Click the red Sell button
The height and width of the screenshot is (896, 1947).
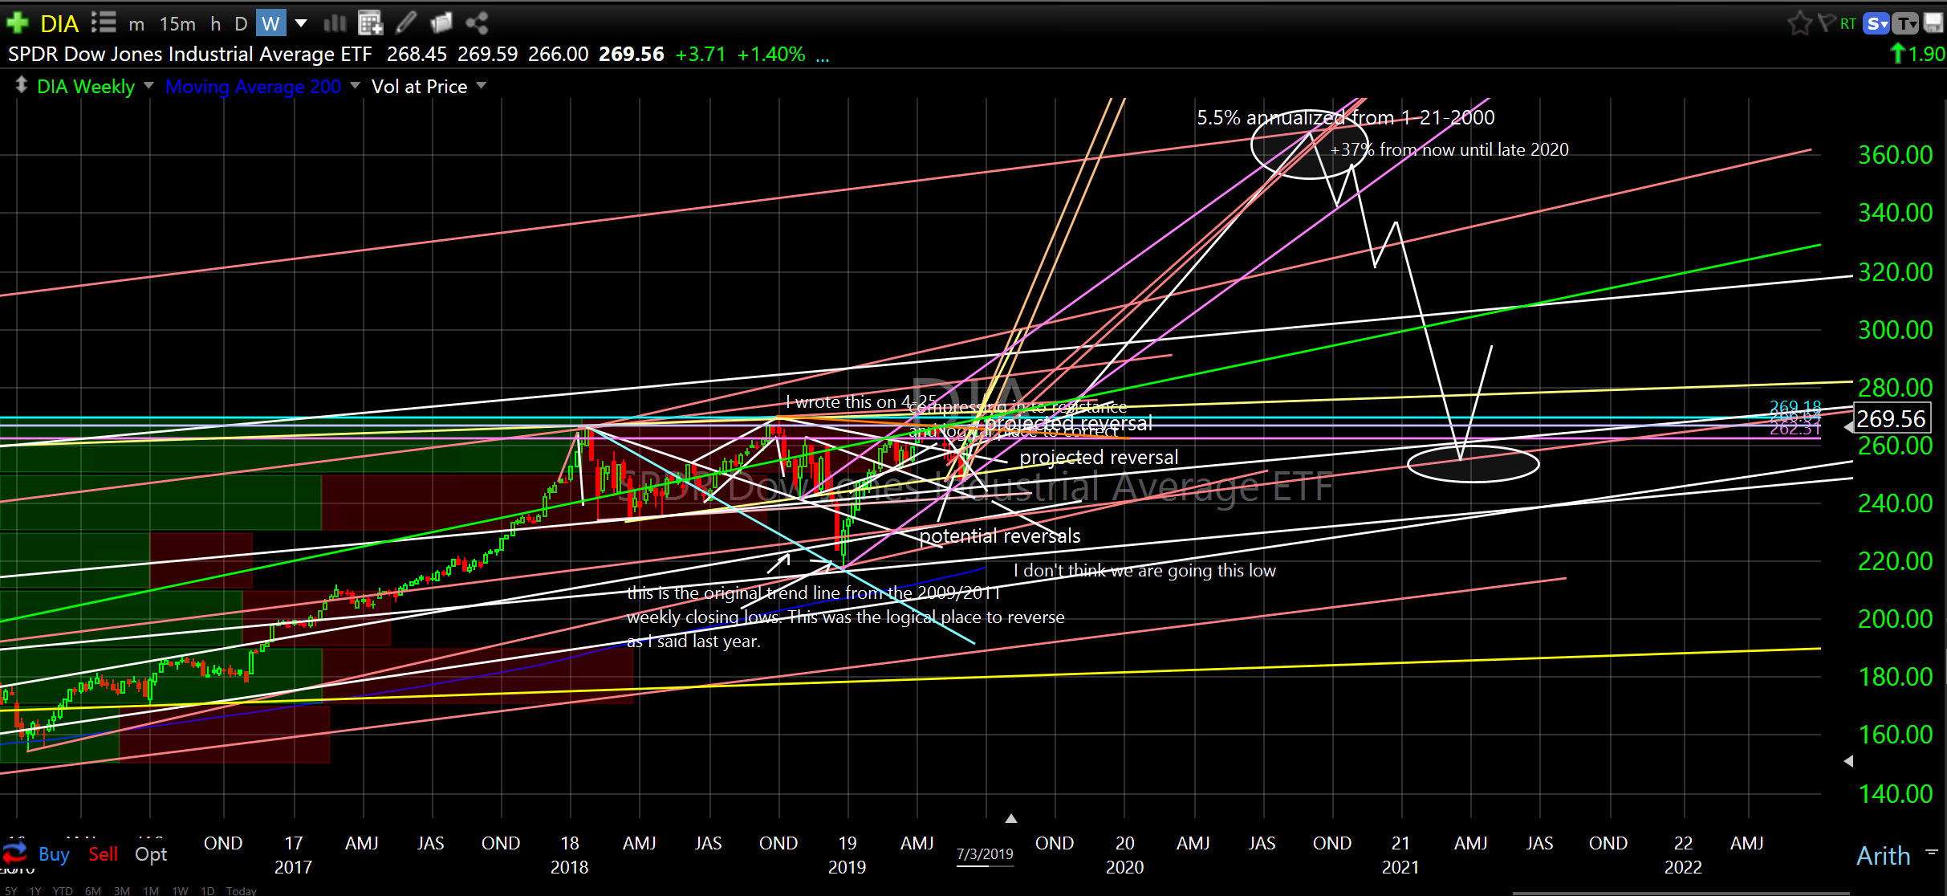pos(103,854)
